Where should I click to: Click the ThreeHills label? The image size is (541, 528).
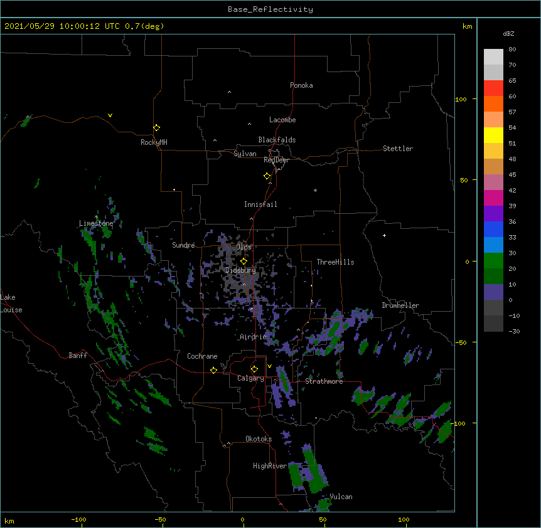tap(335, 262)
